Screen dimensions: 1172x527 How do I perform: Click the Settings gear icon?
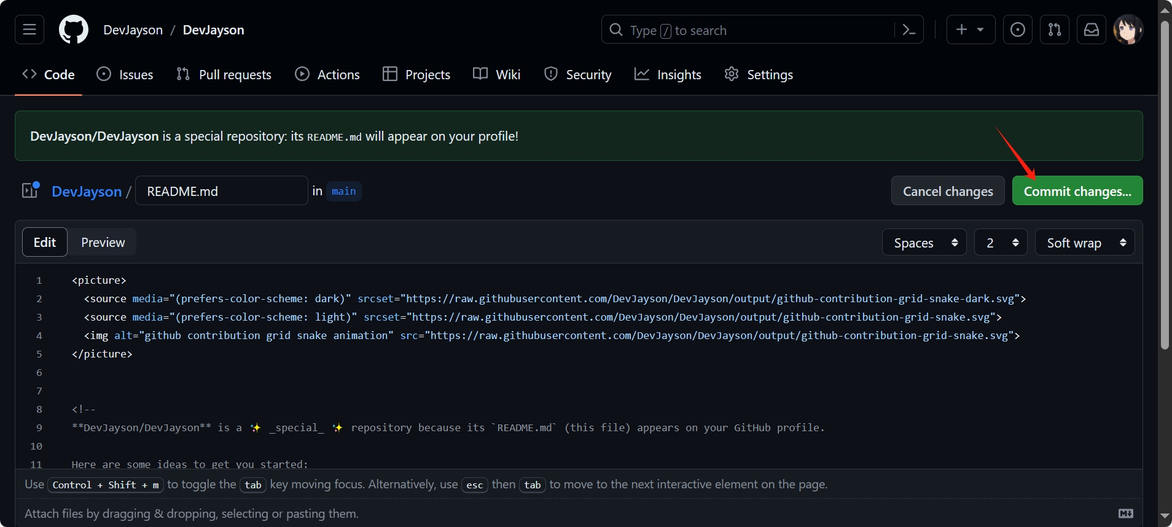732,74
